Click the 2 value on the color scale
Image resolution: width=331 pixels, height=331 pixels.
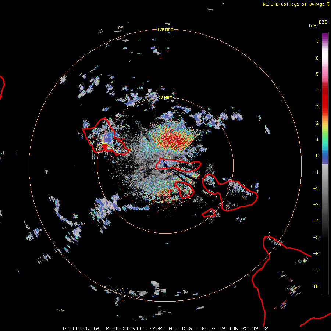317,123
